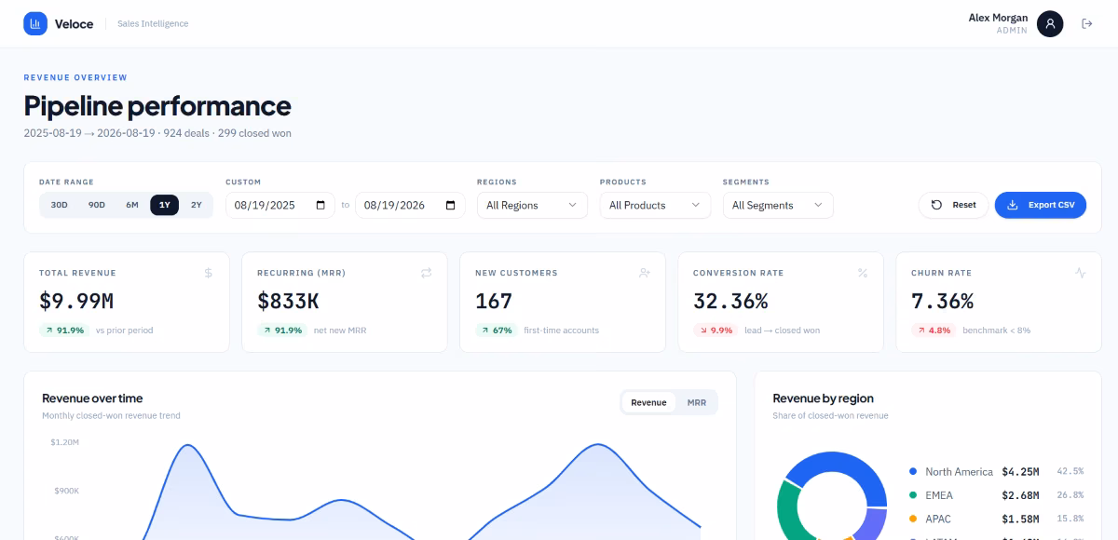The image size is (1118, 540).
Task: Click the North America $4.25M legend row
Action: tap(996, 472)
